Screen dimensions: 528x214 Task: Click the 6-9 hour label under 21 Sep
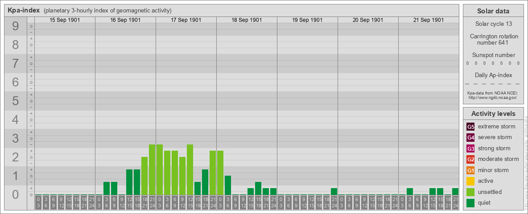click(417, 202)
